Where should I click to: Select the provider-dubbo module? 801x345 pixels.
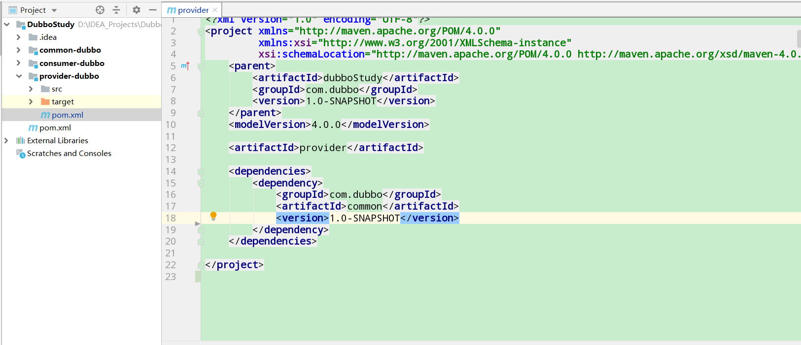click(x=69, y=76)
